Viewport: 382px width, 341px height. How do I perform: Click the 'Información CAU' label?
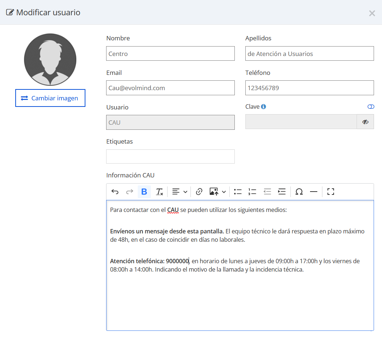[x=130, y=175]
